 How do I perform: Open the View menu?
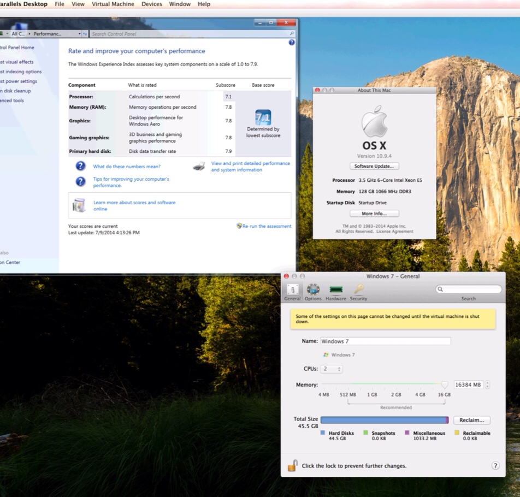tap(78, 4)
